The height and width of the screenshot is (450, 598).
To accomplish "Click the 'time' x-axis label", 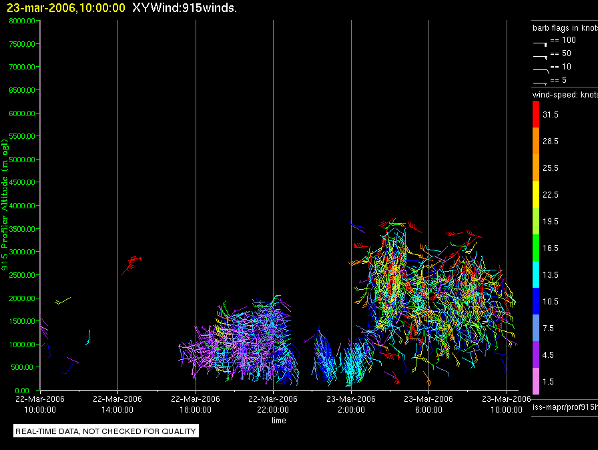I will 279,420.
